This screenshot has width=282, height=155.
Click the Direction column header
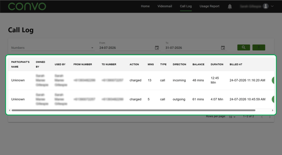pyautogui.click(x=179, y=64)
